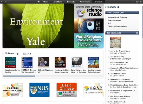Open 'The Year Was 1959' entry
The width and height of the screenshot is (143, 104).
(x=118, y=74)
